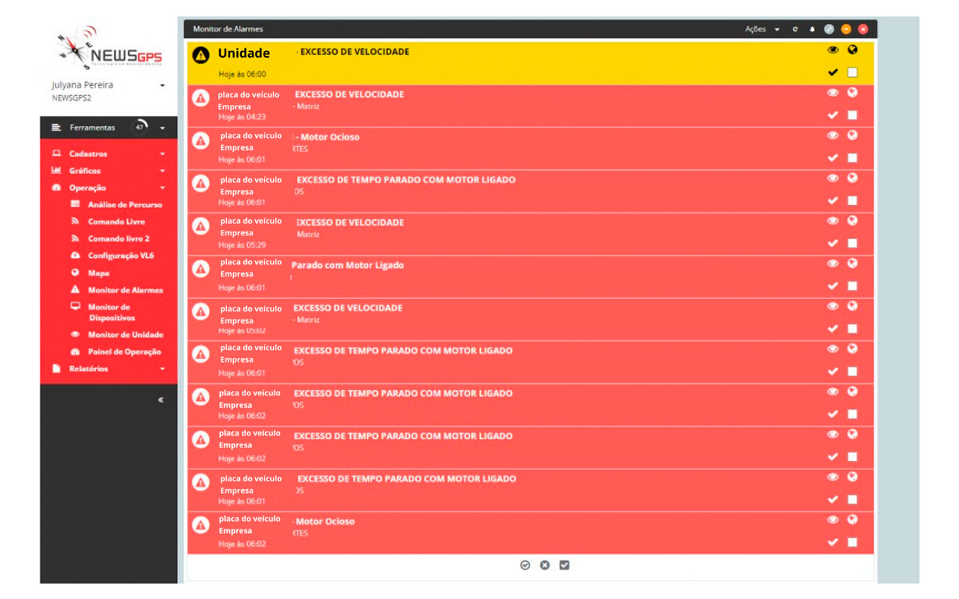Click the circled checkmark icon at list bottom

(x=525, y=565)
